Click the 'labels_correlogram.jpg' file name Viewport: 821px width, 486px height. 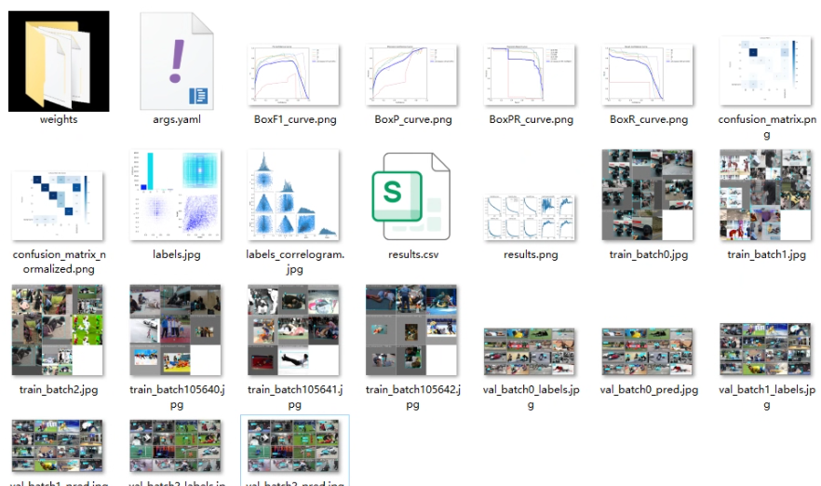pos(295,262)
